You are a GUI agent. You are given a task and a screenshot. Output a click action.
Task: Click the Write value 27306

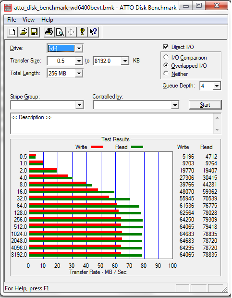pos(187,178)
